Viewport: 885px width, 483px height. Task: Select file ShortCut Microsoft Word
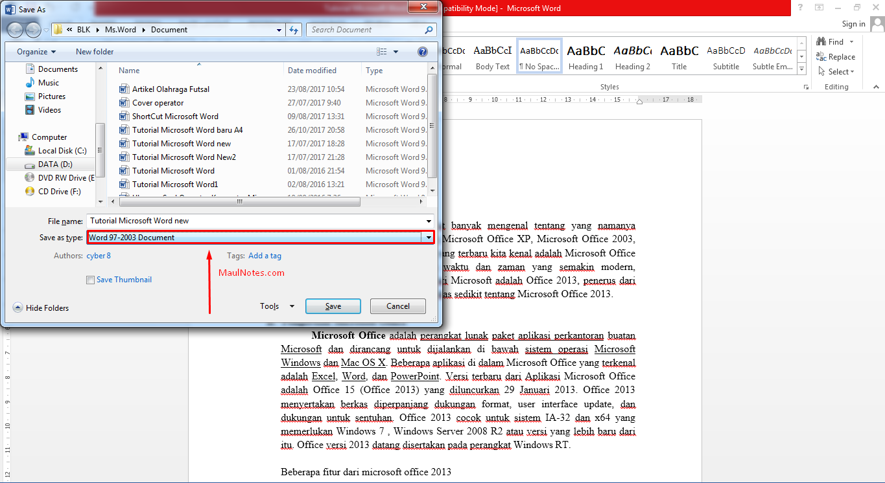175,117
